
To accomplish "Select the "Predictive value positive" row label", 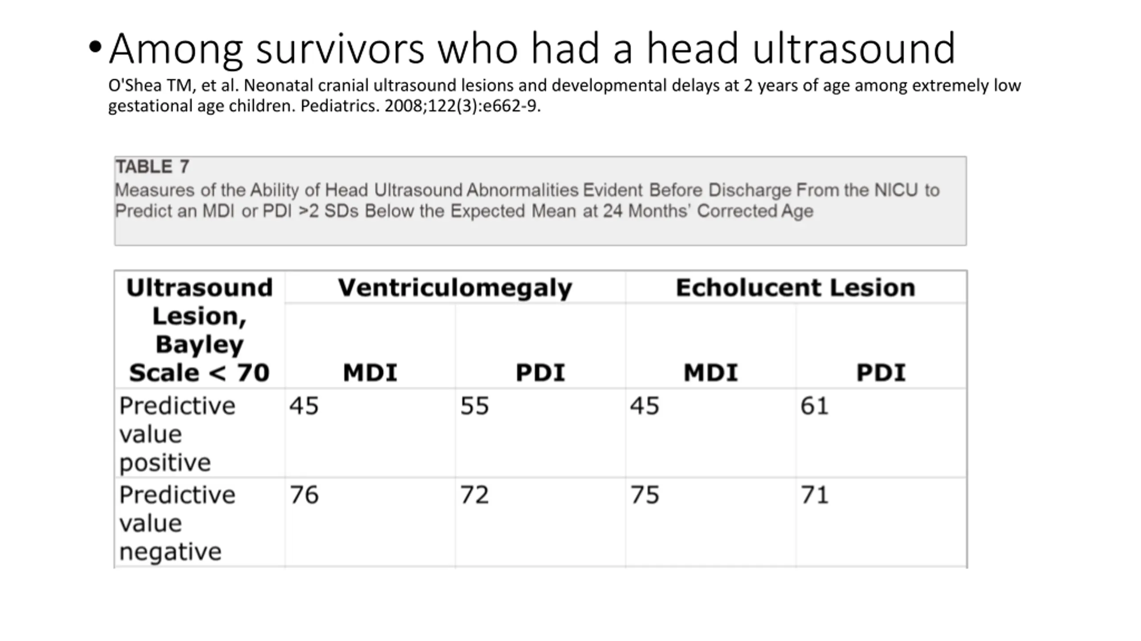I will point(177,434).
